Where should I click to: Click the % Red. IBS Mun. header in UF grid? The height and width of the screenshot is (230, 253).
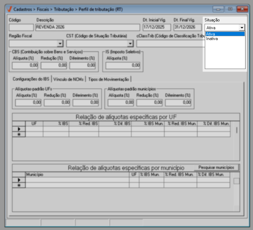pyautogui.click(x=181, y=124)
